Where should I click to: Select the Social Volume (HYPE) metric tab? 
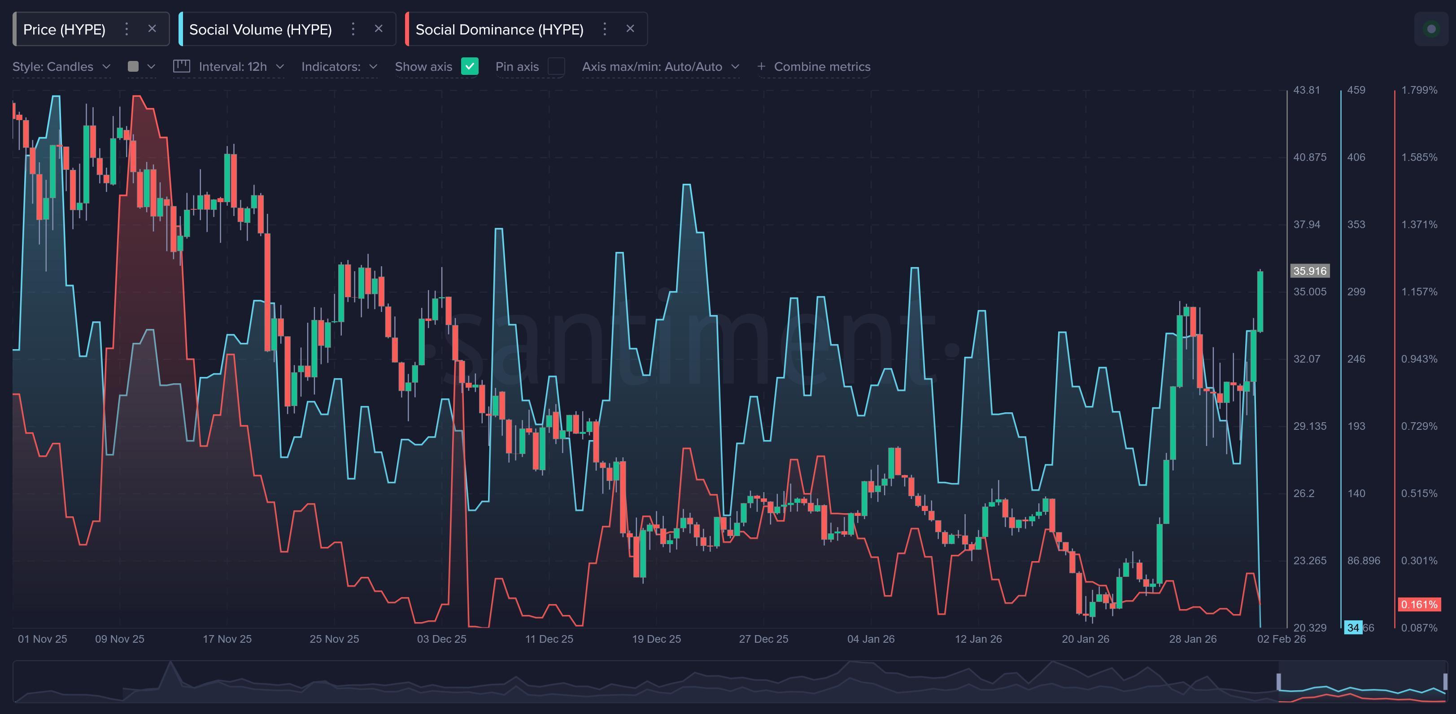[260, 29]
